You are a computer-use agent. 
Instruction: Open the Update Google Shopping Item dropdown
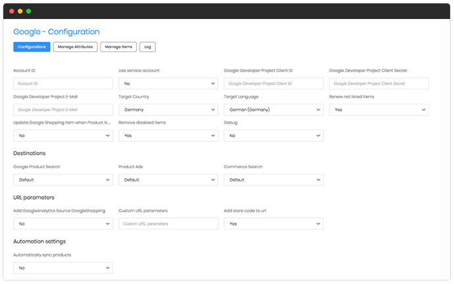coord(63,135)
